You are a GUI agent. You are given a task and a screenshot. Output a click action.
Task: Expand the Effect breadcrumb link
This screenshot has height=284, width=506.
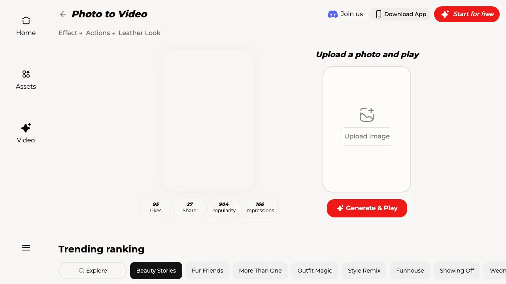pos(68,33)
